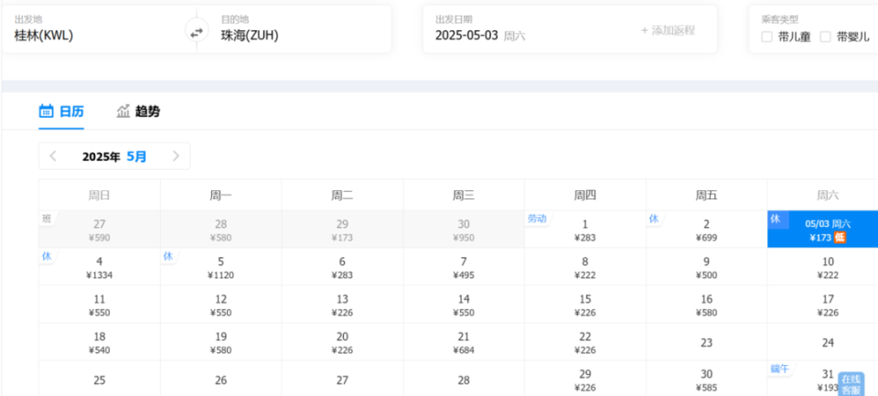The height and width of the screenshot is (396, 878).
Task: Open 在线客服 online support badge
Action: pos(851,385)
